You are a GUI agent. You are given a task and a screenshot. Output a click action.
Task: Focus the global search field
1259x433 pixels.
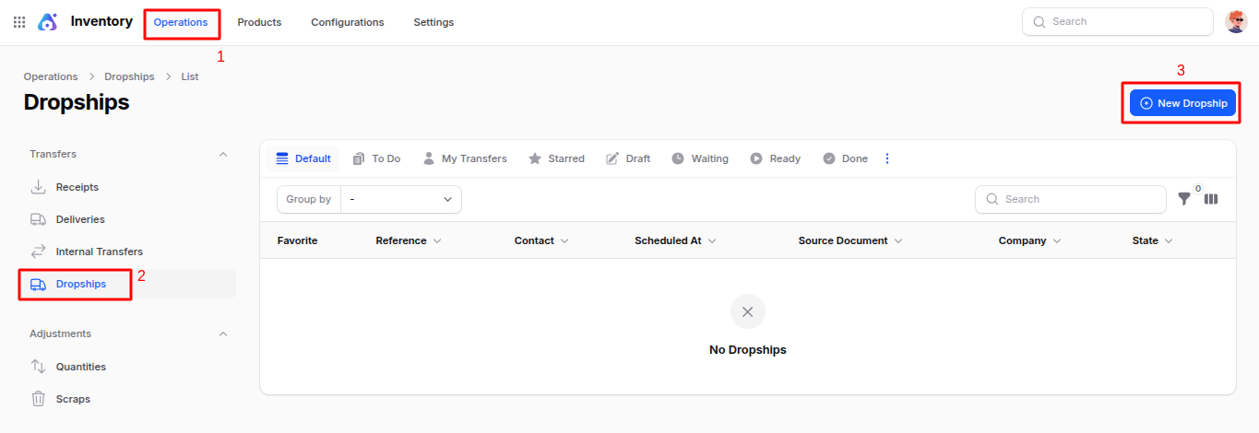pyautogui.click(x=1118, y=21)
